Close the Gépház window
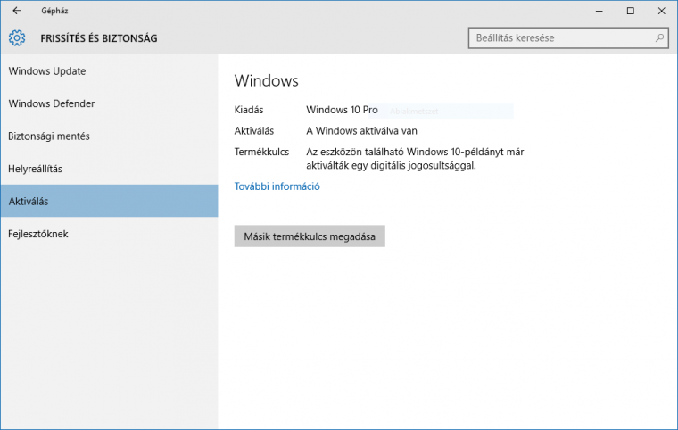Screen dimensions: 678x430 [662, 11]
